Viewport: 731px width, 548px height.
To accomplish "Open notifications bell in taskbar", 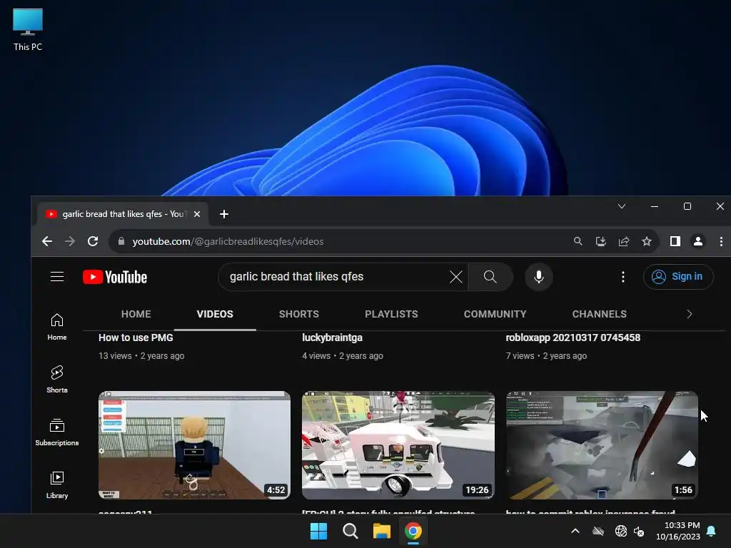I will pos(712,531).
